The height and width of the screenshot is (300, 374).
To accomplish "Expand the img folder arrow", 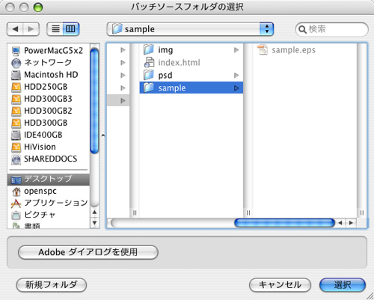I will click(236, 50).
